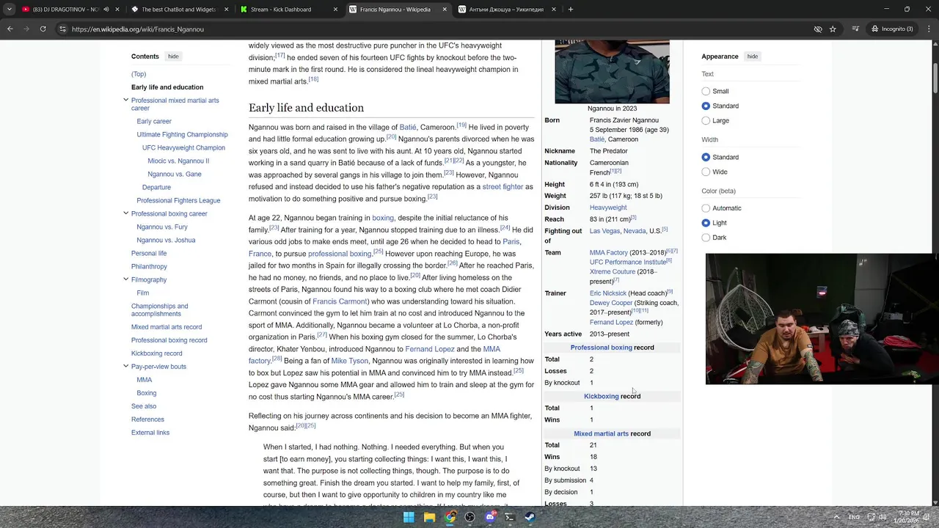Open Xtreme Couture team link
This screenshot has width=939, height=528.
[x=613, y=271]
